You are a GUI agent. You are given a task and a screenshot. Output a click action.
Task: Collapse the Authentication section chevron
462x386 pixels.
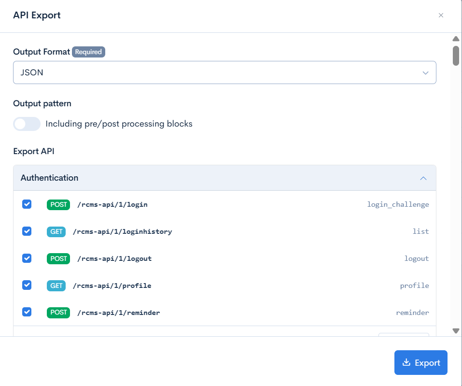(x=423, y=178)
